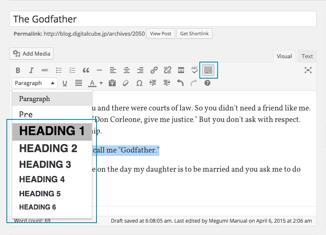
Task: Toggle distraction-free fullscreen mode
Action: coord(308,70)
